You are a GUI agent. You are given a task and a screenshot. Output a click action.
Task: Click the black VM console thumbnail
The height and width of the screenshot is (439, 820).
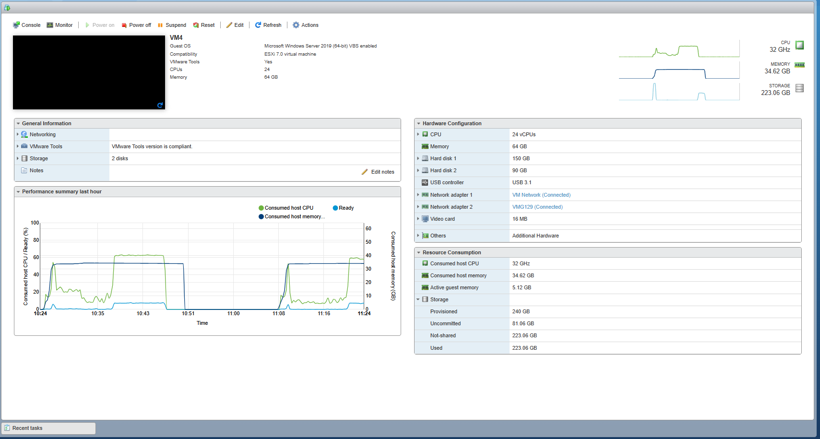(x=89, y=72)
